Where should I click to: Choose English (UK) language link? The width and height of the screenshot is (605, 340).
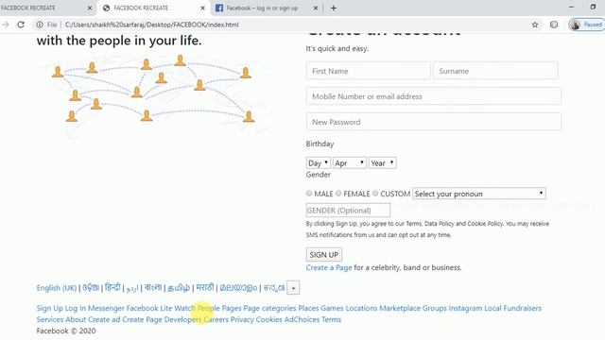(57, 288)
